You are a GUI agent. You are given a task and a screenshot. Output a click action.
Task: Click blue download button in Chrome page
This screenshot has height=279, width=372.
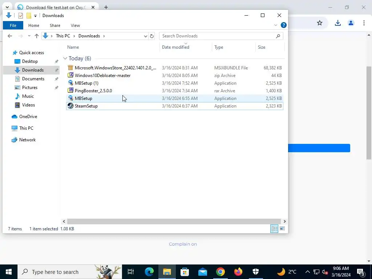pos(319,148)
